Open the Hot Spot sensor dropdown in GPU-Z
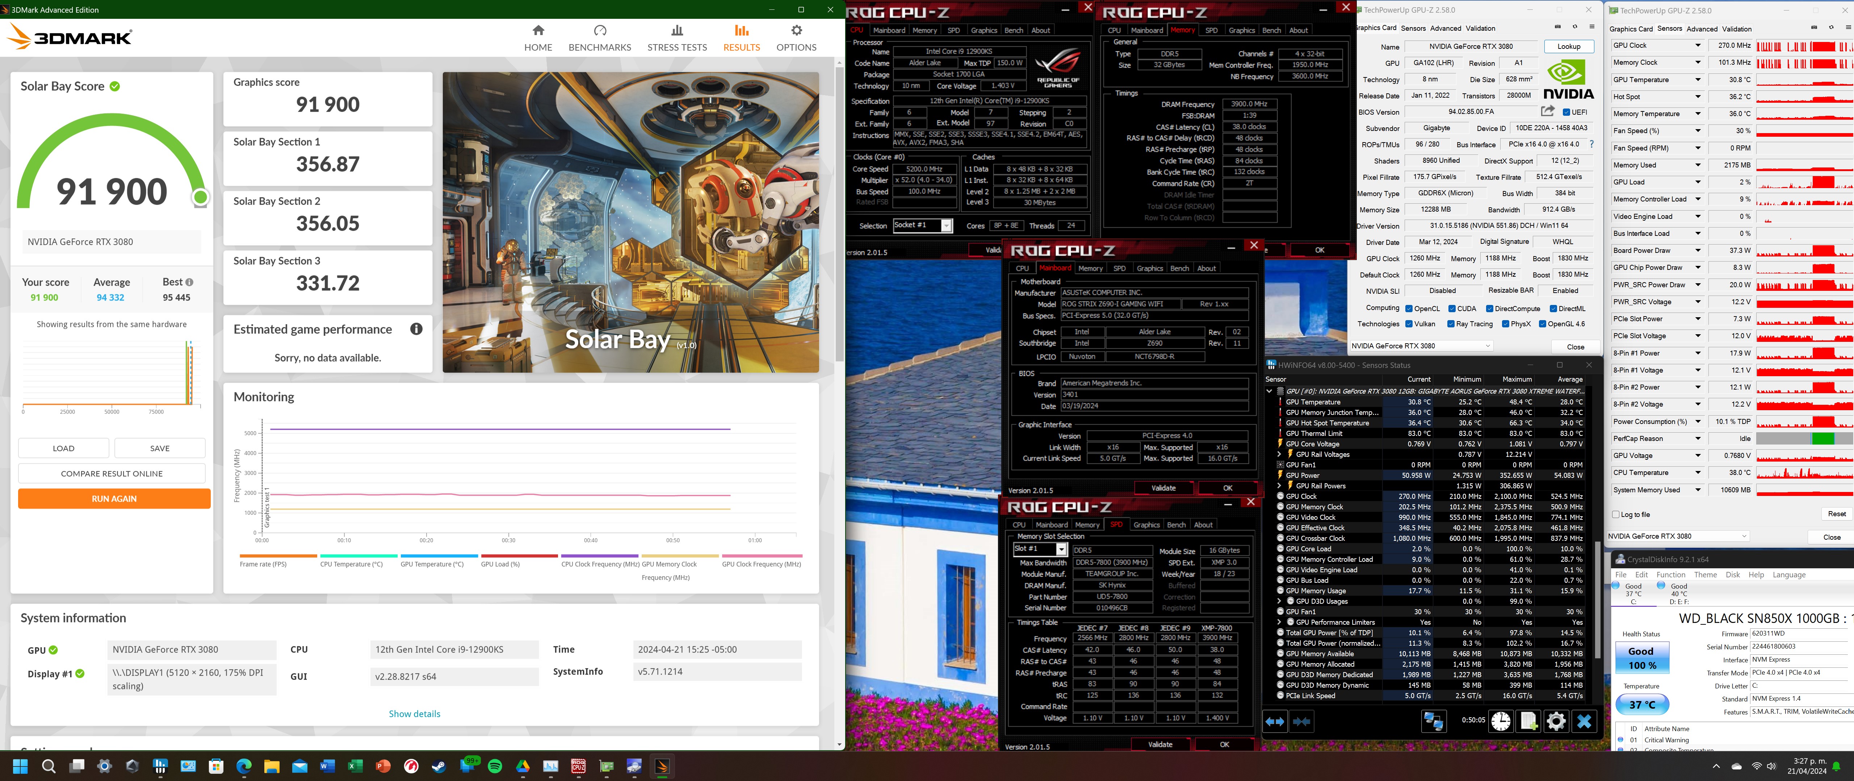This screenshot has height=781, width=1854. pos(1698,96)
